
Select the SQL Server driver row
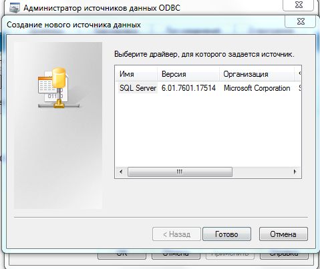208,88
